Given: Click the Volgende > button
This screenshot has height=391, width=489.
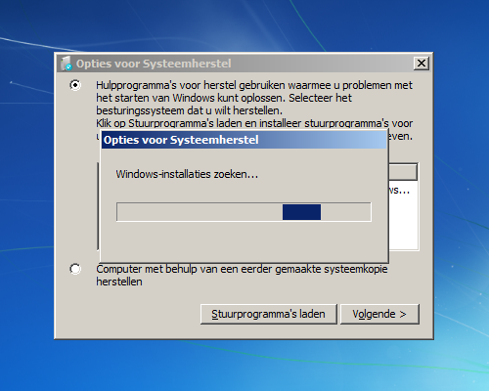Looking at the screenshot, I should pyautogui.click(x=379, y=314).
